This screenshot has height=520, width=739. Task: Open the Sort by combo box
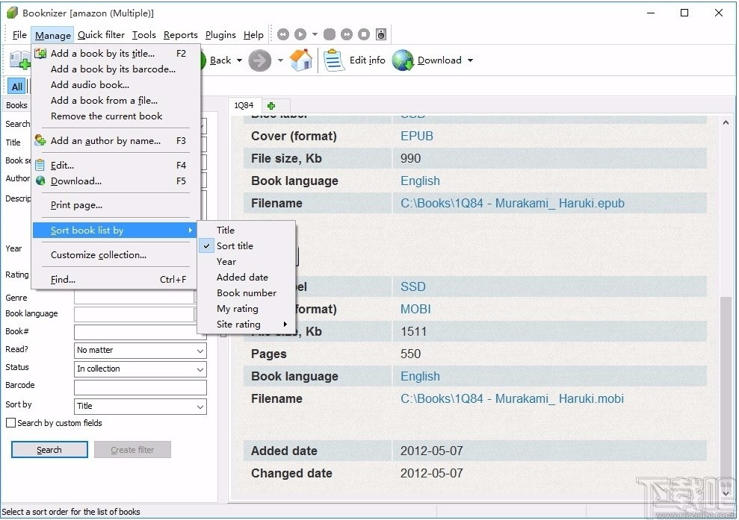pos(140,407)
